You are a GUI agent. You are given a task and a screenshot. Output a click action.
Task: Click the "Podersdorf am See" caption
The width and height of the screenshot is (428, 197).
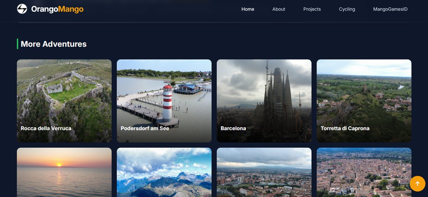click(x=145, y=128)
